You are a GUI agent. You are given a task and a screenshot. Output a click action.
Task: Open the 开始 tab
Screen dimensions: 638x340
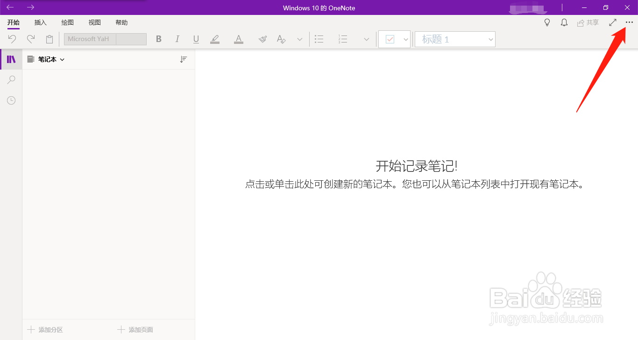coord(14,22)
